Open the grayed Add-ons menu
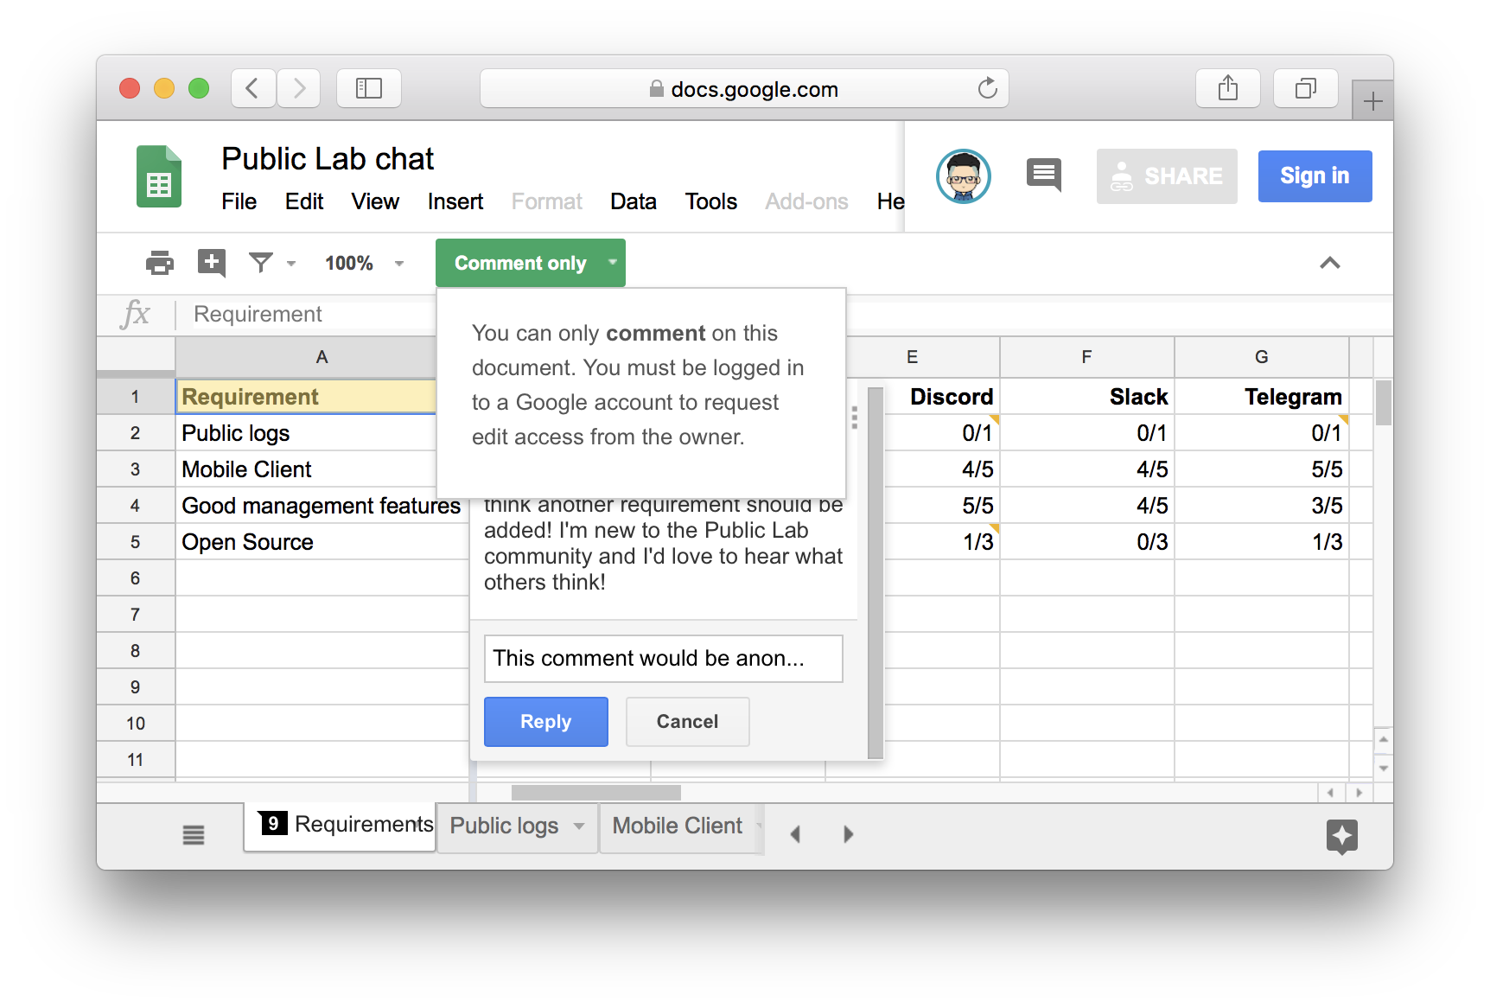The image size is (1490, 1008). pyautogui.click(x=807, y=201)
